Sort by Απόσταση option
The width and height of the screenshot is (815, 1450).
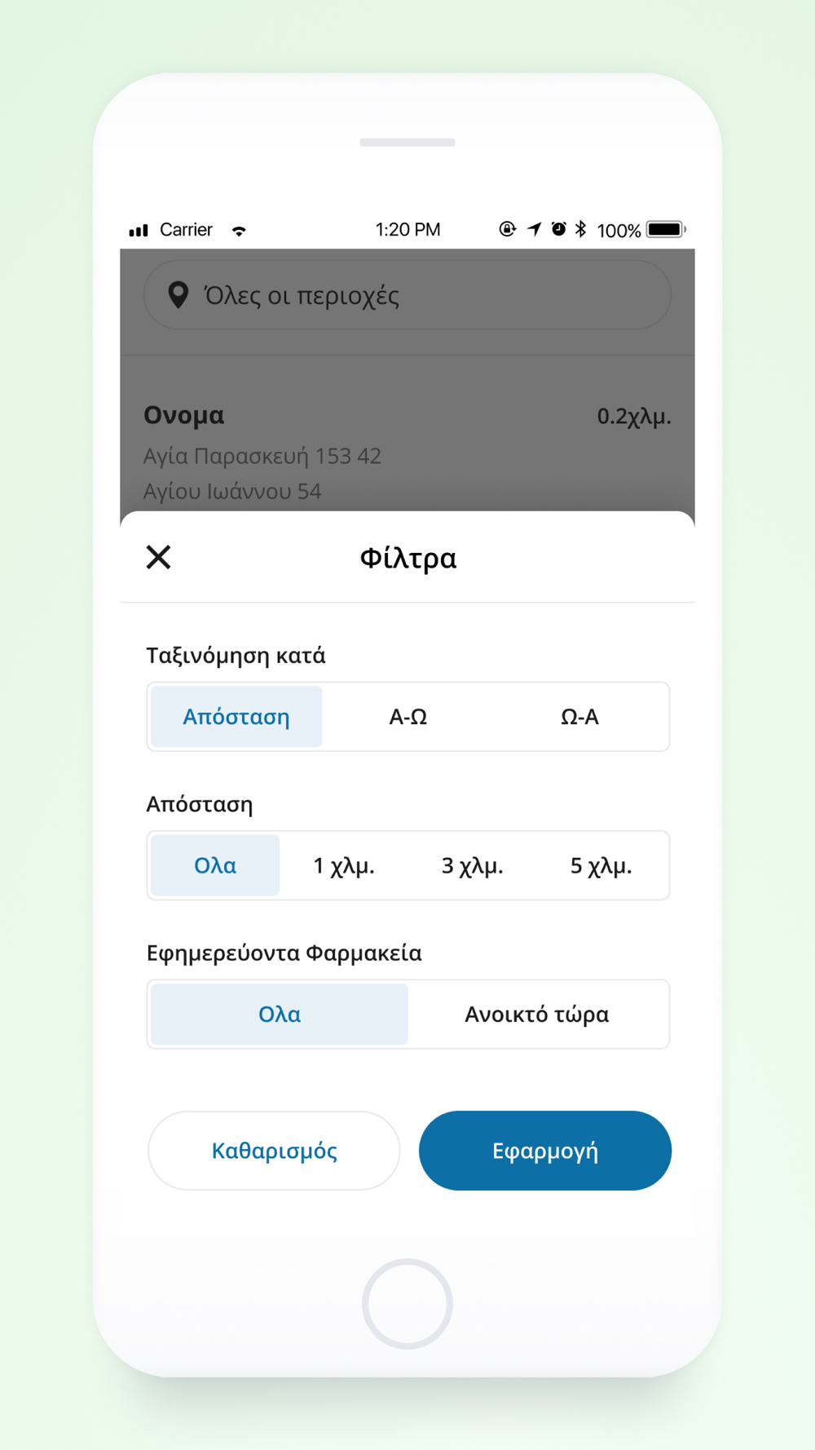click(x=236, y=717)
